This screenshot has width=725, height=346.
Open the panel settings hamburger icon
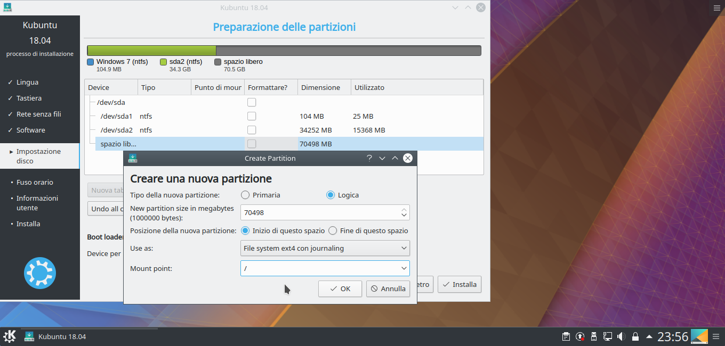point(716,336)
